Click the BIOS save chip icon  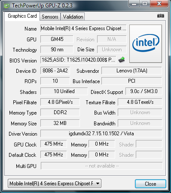pos(122,59)
